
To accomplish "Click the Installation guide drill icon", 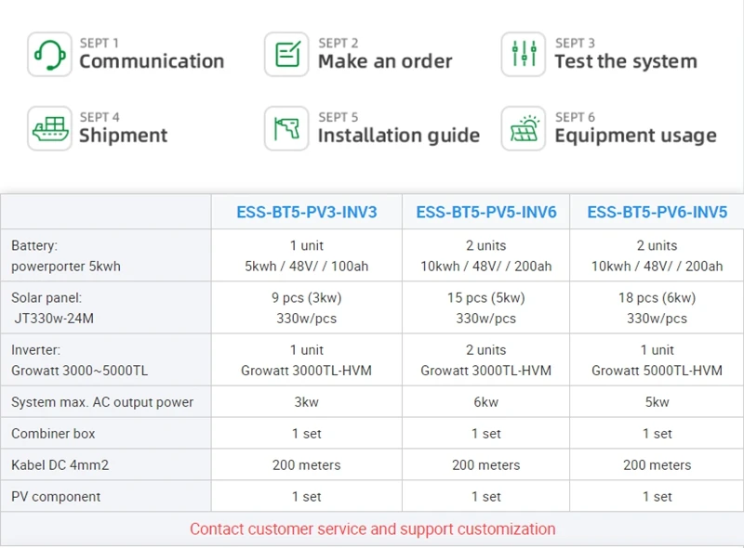I will pyautogui.click(x=286, y=128).
